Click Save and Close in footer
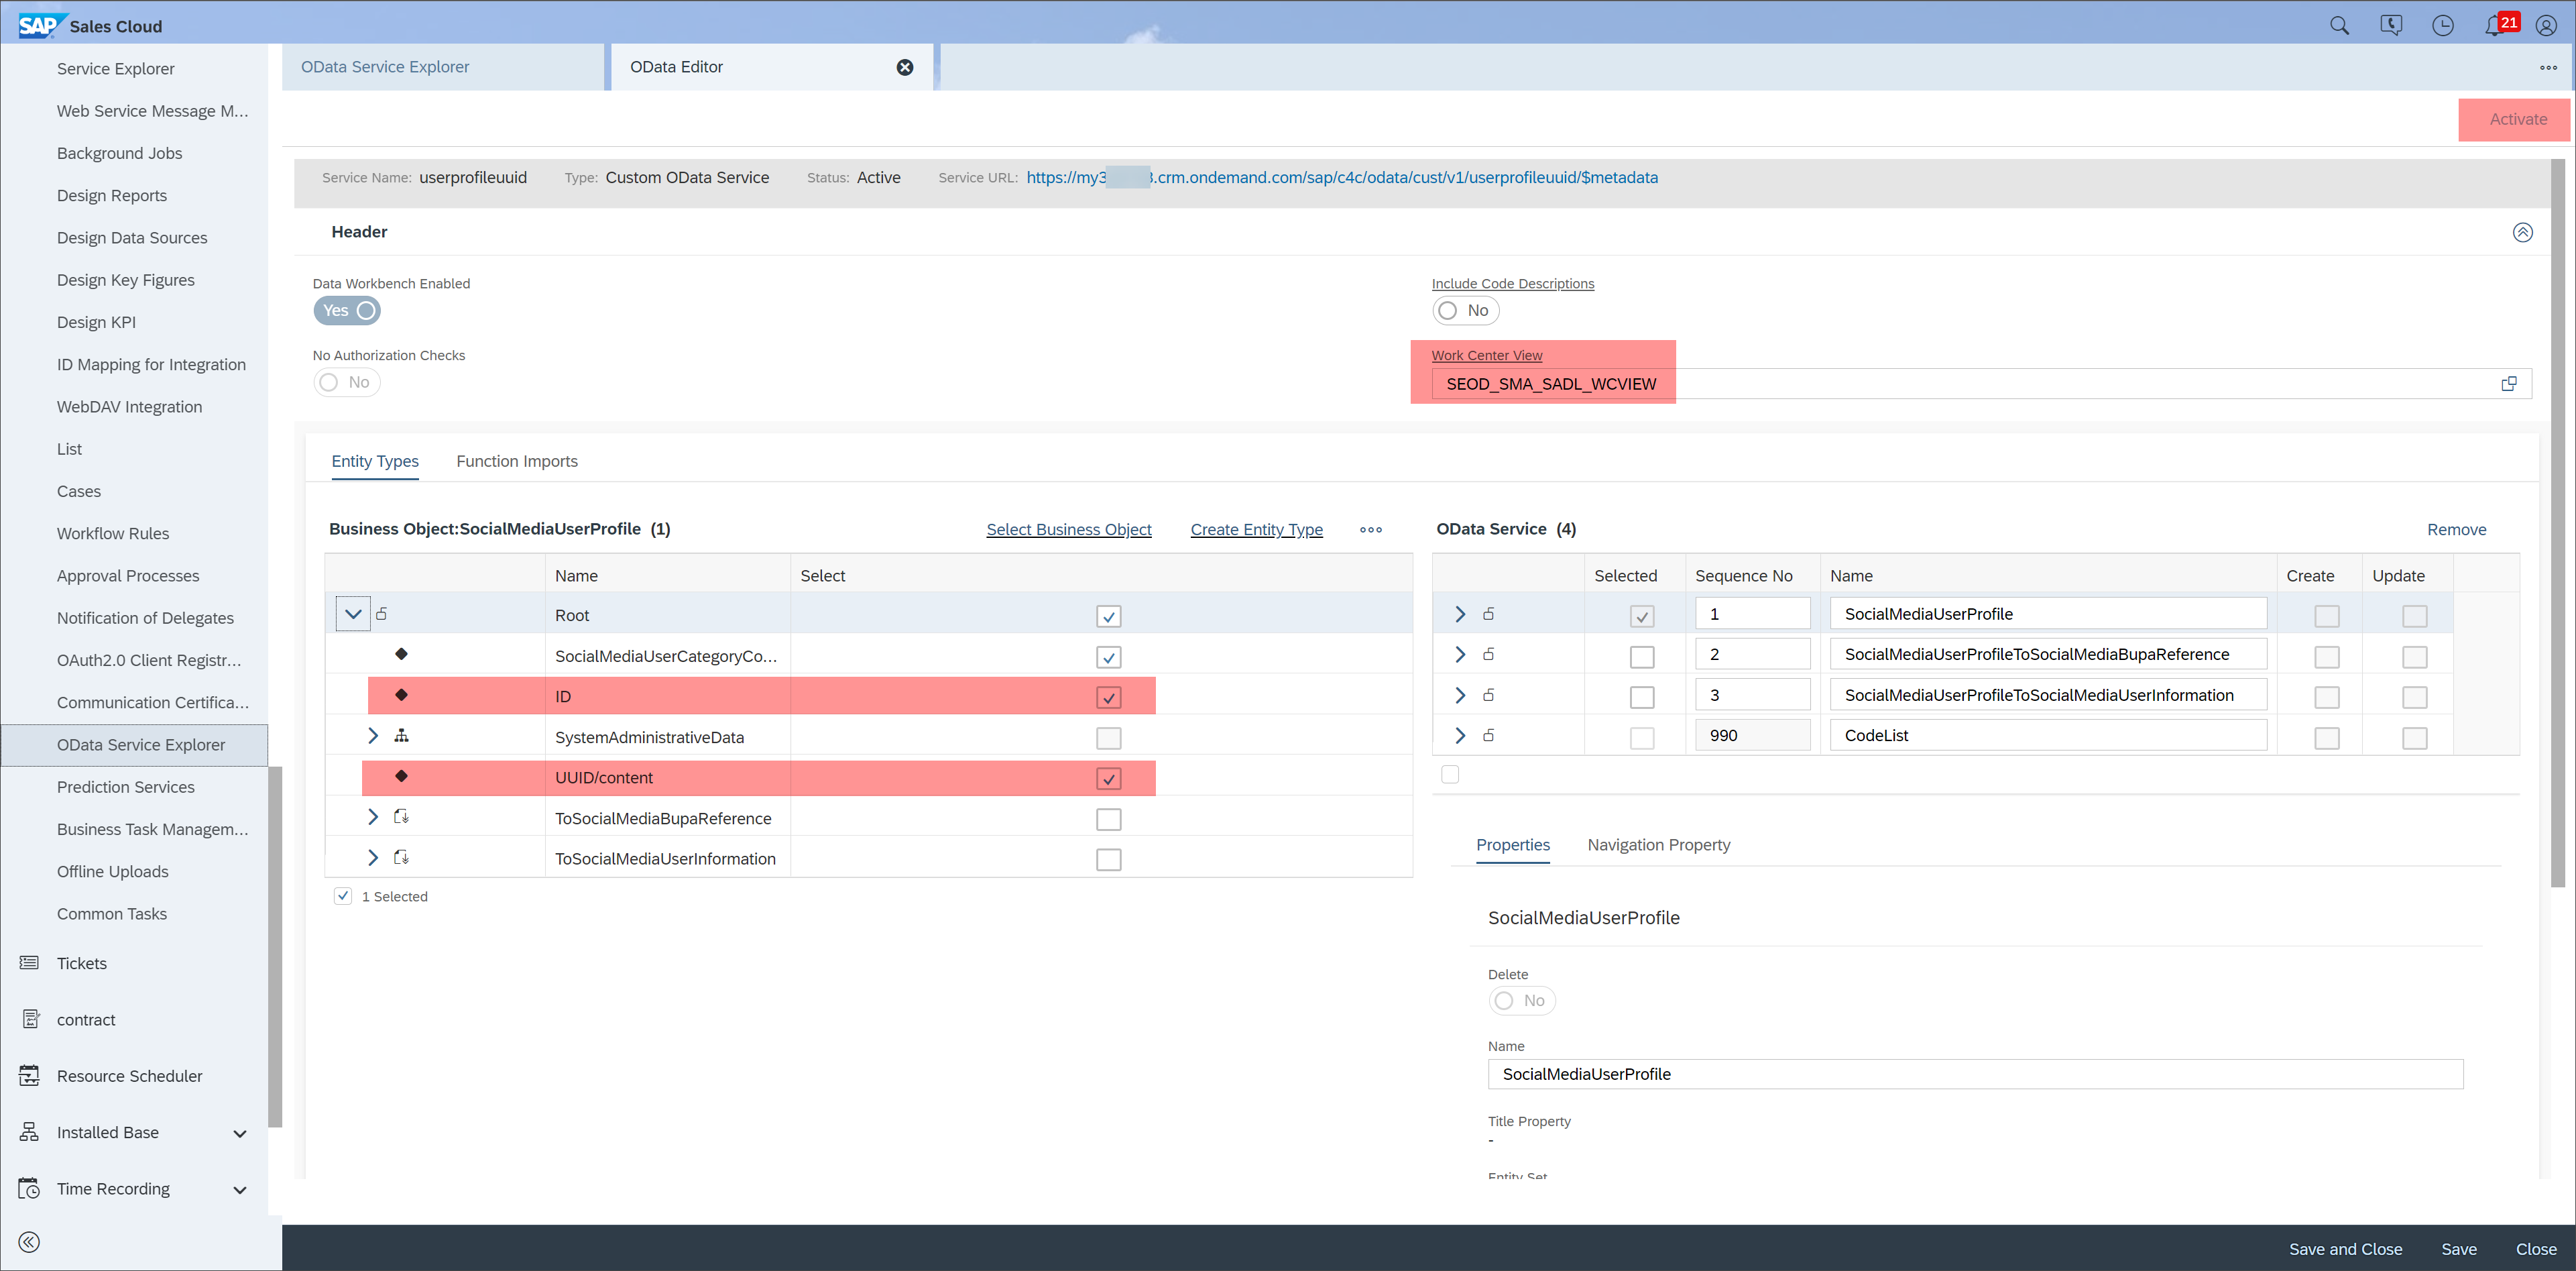 click(x=2345, y=1249)
